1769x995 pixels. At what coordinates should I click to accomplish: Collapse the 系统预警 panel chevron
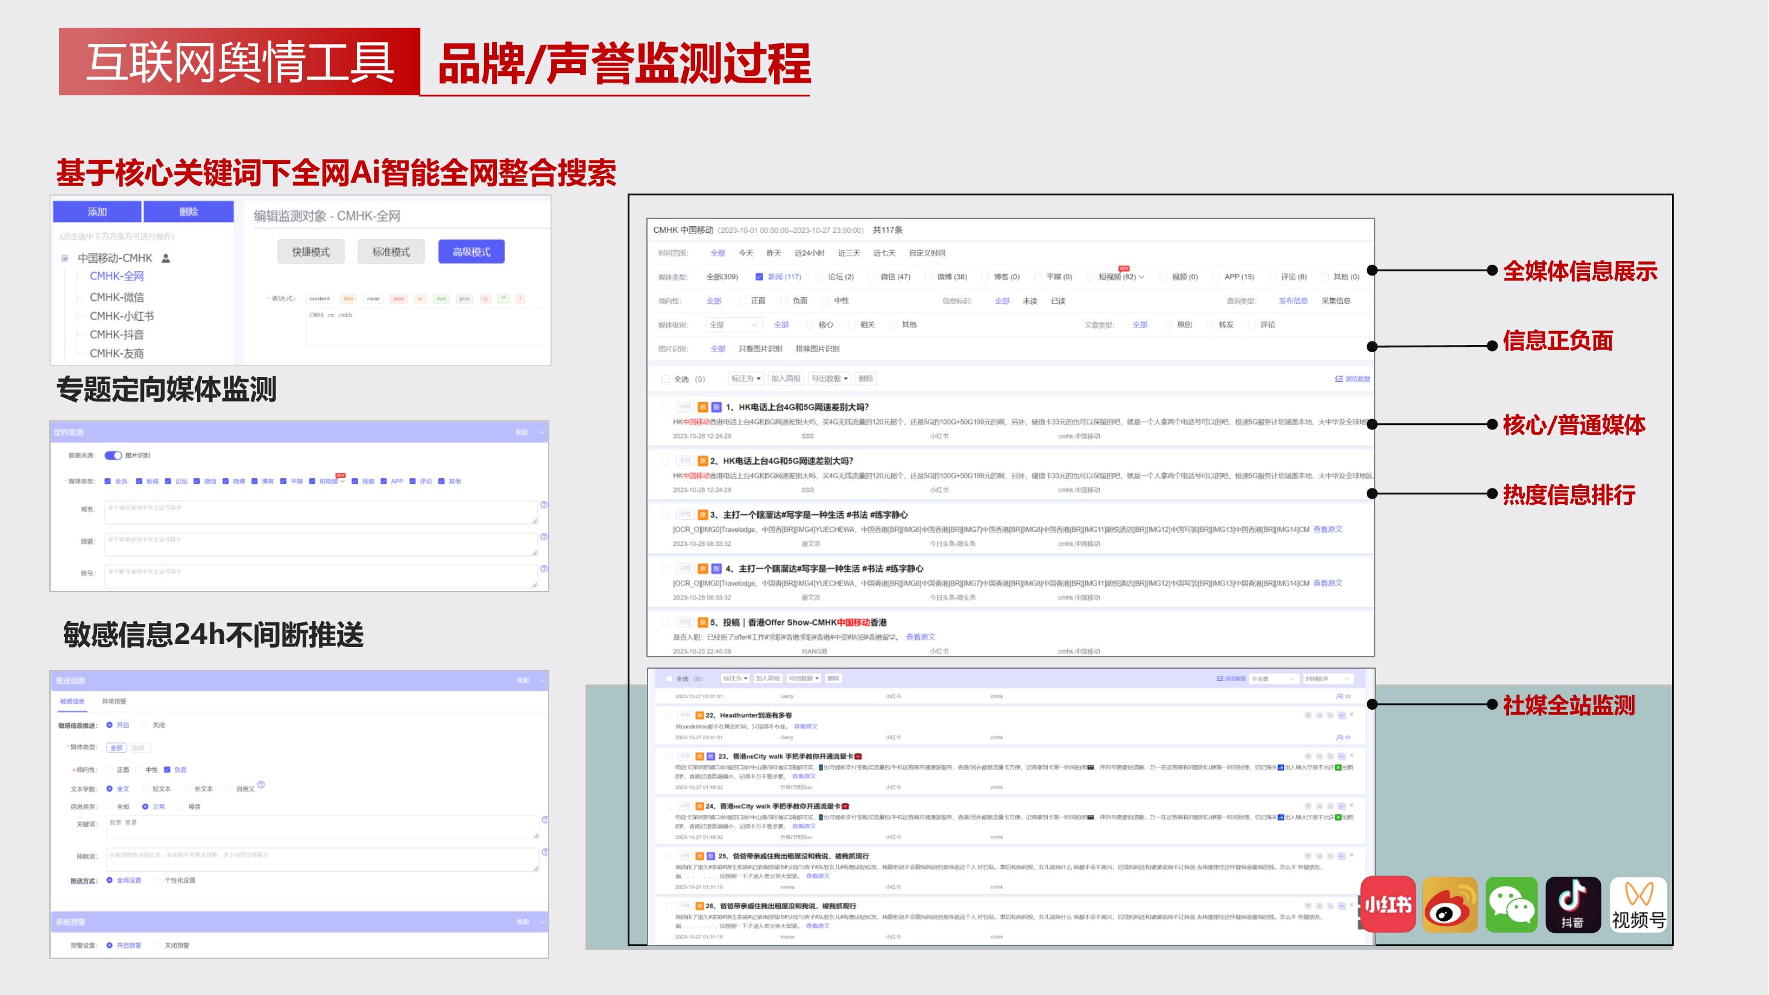point(543,921)
